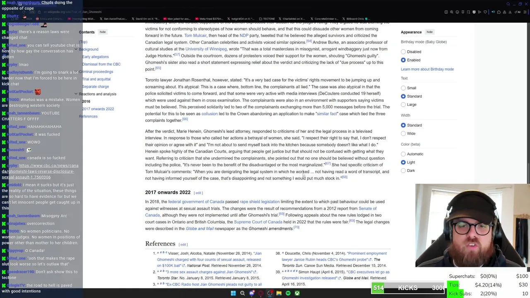Follow the 'University of Winnipeg' link
The image size is (530, 298).
tap(206, 49)
